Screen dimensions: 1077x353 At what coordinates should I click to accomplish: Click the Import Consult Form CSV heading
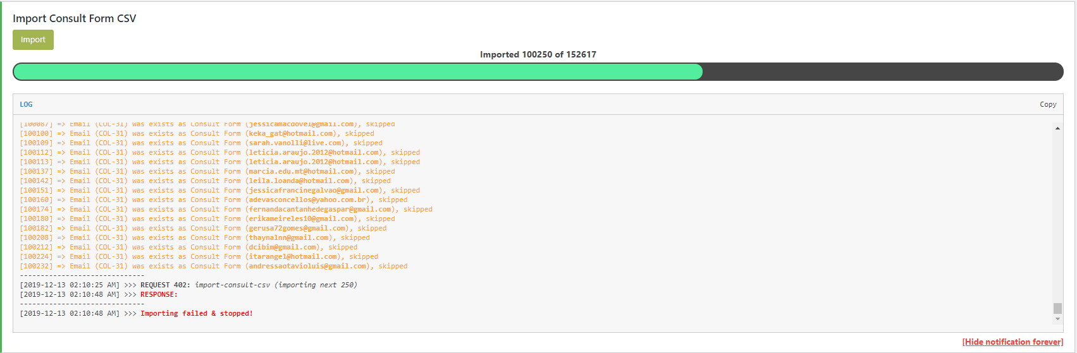tap(74, 18)
